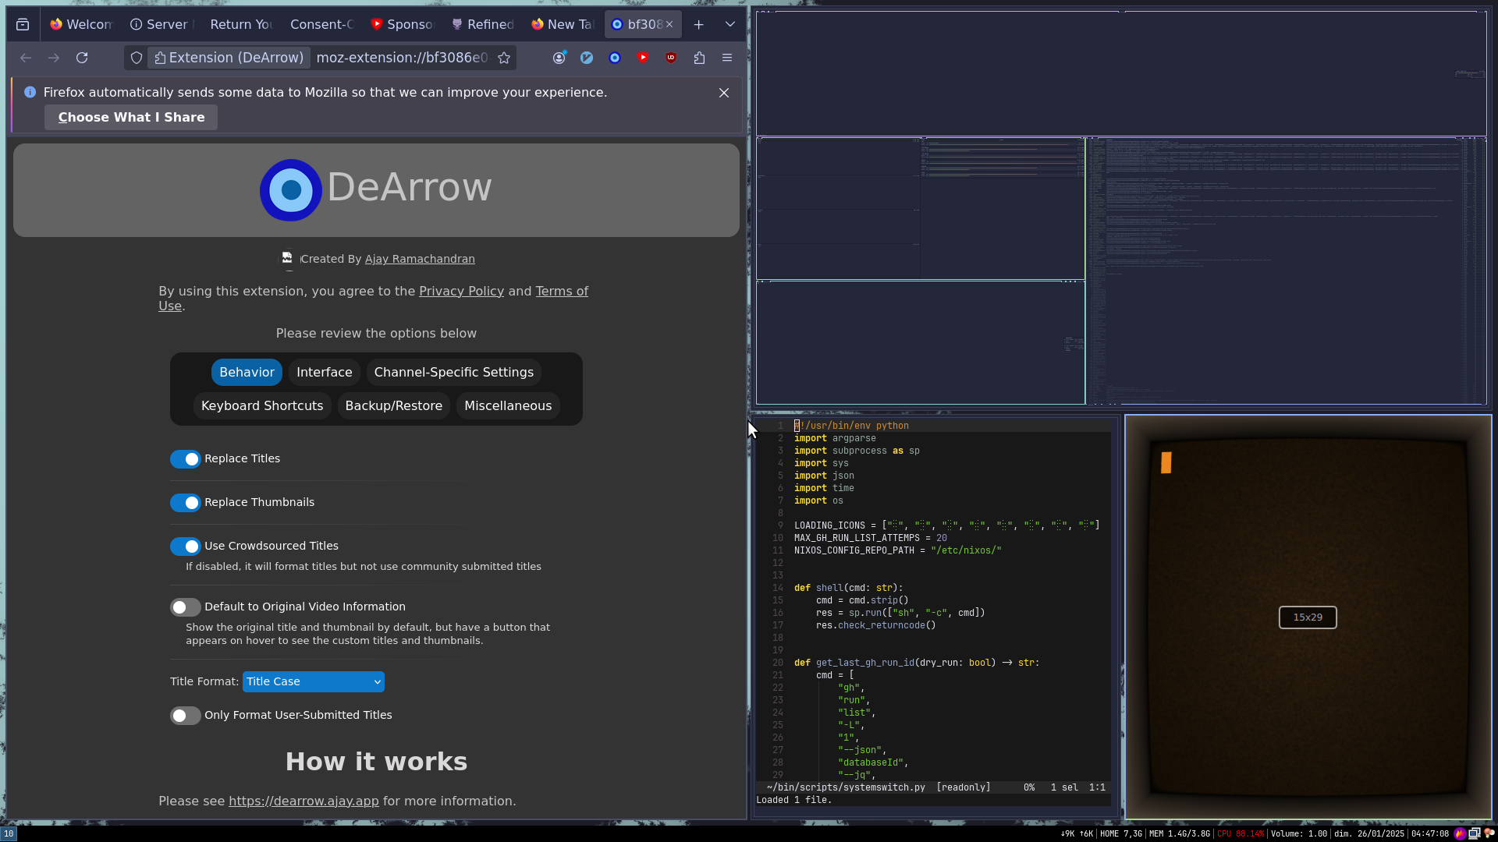Click workspace 10 indicator in status bar
The width and height of the screenshot is (1498, 842).
coord(9,833)
